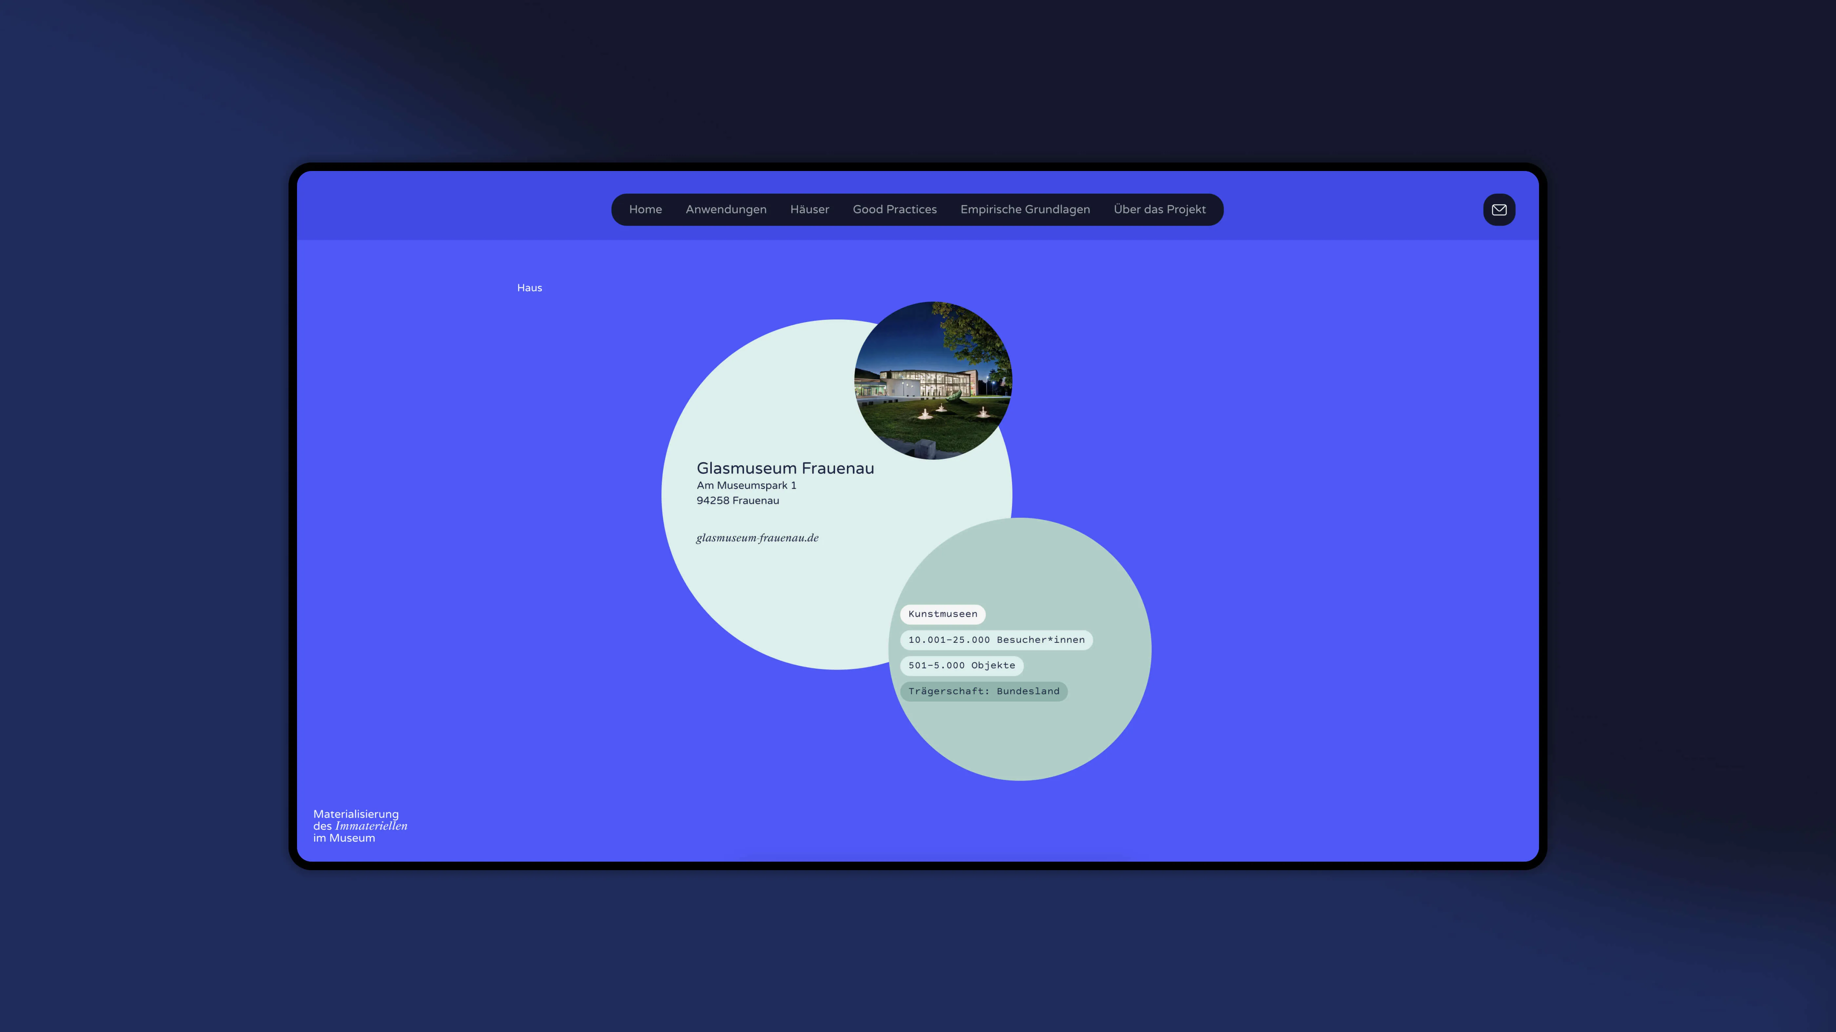
Task: Click the Haus label
Action: 529,288
